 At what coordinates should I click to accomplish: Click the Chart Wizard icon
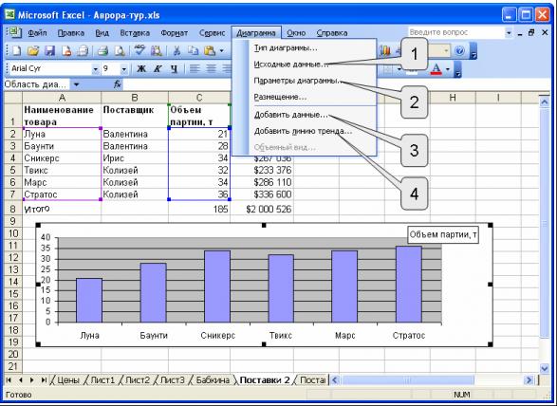[384, 51]
